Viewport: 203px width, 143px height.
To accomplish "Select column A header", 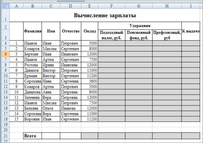I will 17,6.
